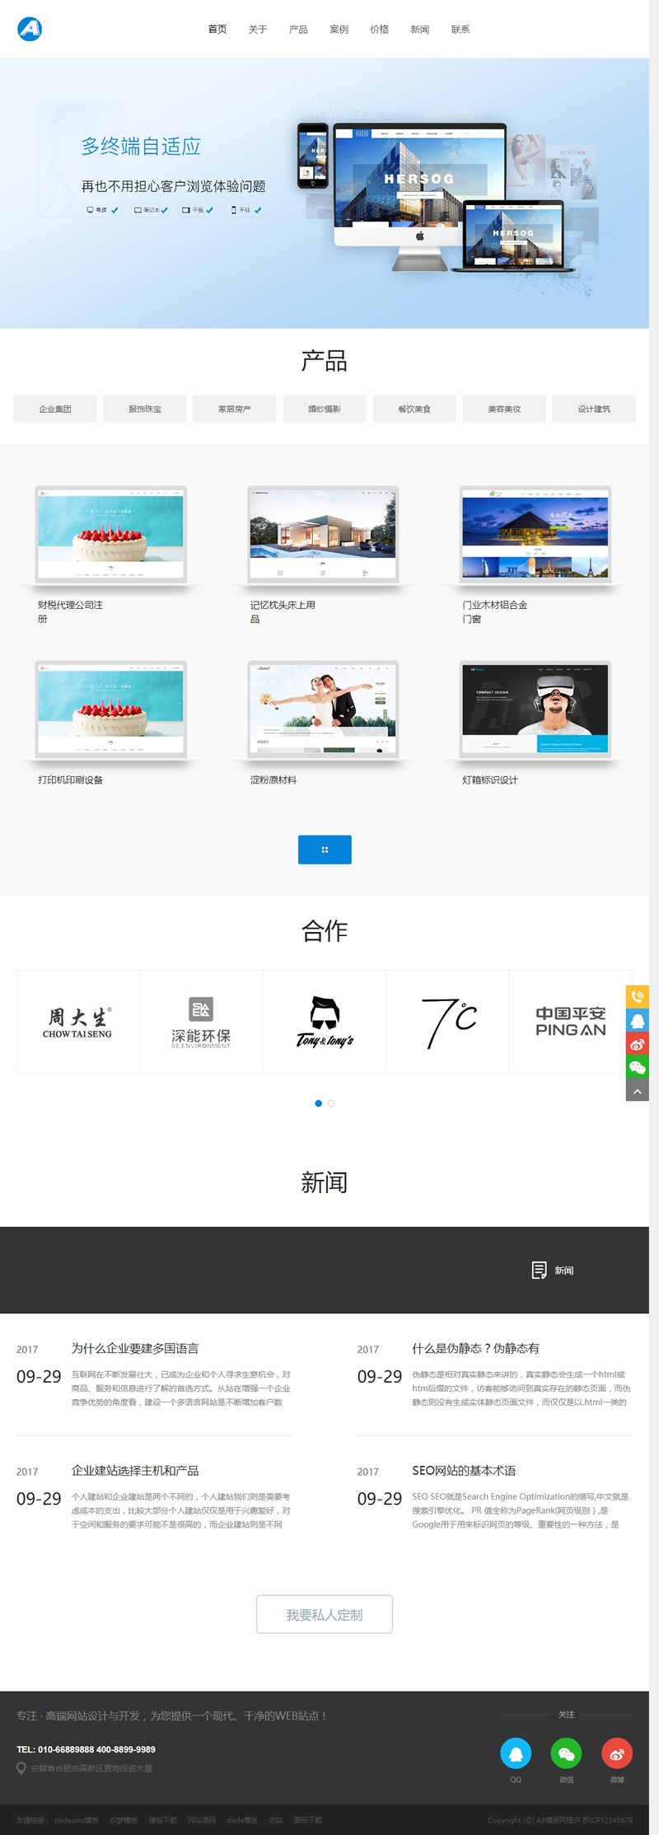This screenshot has height=1835, width=659.
Task: Open the red Weibo sidebar icon
Action: pyautogui.click(x=638, y=1044)
